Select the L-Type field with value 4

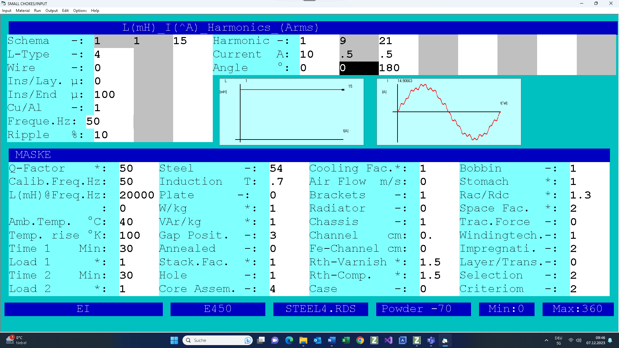114,54
